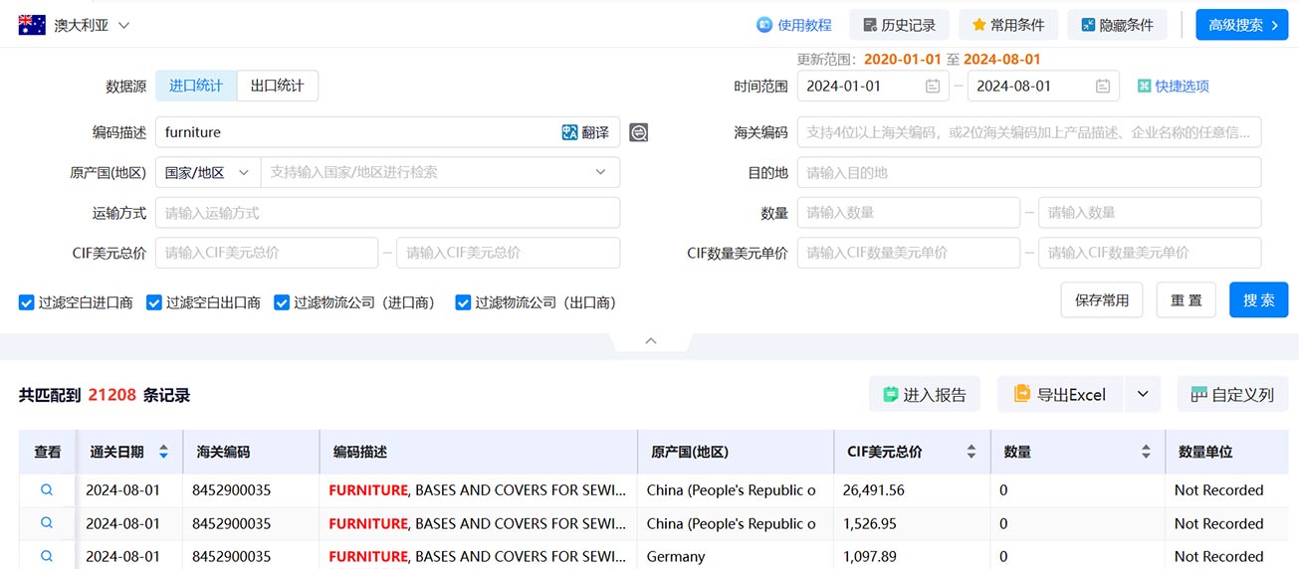Viewport: 1299px width, 569px height.
Task: View details of the 26,491.56 row
Action: (47, 490)
